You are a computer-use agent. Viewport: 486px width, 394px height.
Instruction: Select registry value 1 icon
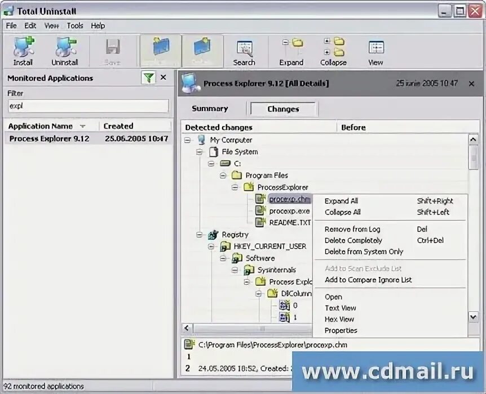pos(284,317)
